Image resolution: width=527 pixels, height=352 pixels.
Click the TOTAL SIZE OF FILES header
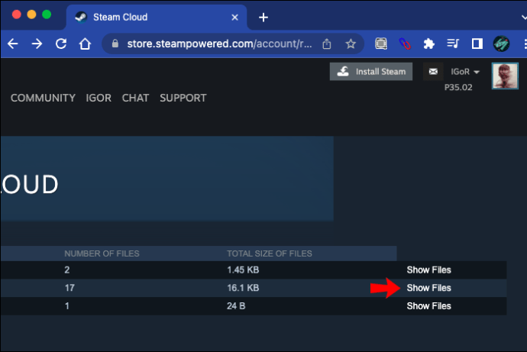tap(270, 254)
